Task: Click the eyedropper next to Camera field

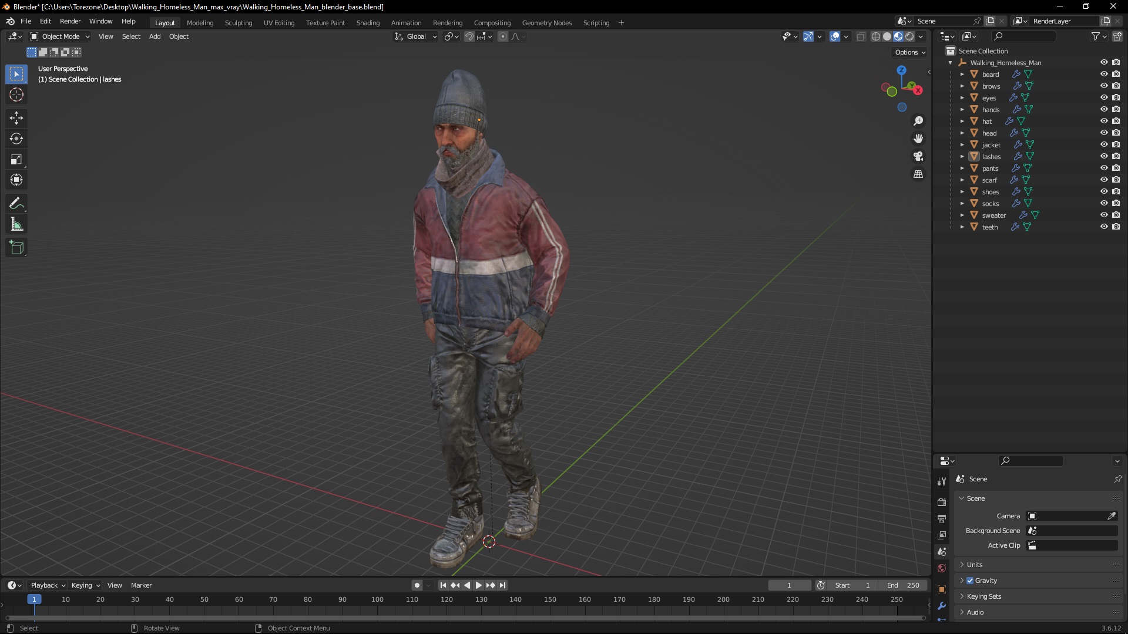Action: (1112, 516)
